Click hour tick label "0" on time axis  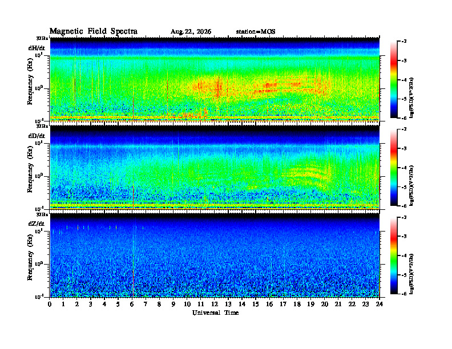click(50, 304)
